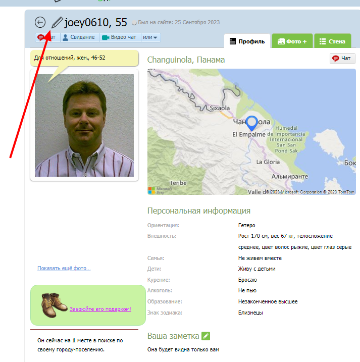Switch to the Профиль tab
This screenshot has width=360, height=362.
[x=247, y=41]
